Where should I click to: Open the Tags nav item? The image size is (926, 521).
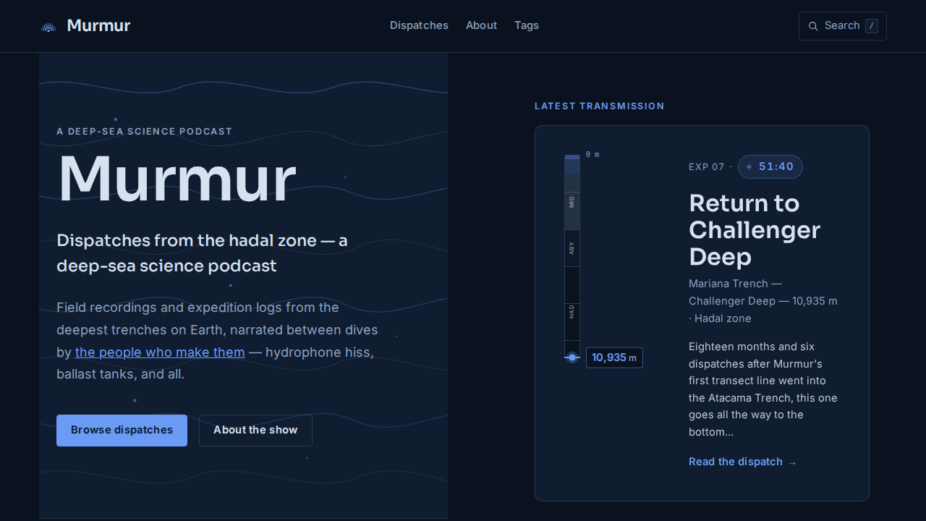pyautogui.click(x=527, y=25)
